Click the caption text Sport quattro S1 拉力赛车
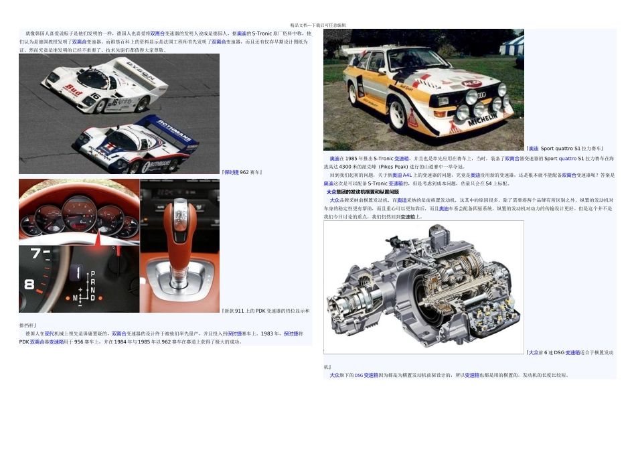This screenshot has width=636, height=450. pos(572,149)
